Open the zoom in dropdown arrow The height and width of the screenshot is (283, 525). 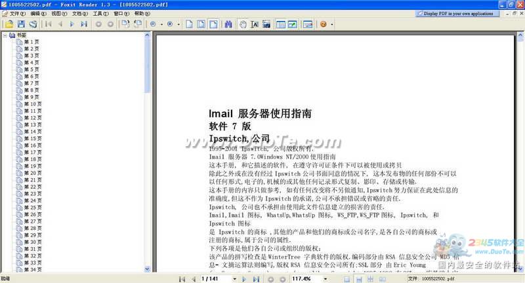click(x=178, y=24)
